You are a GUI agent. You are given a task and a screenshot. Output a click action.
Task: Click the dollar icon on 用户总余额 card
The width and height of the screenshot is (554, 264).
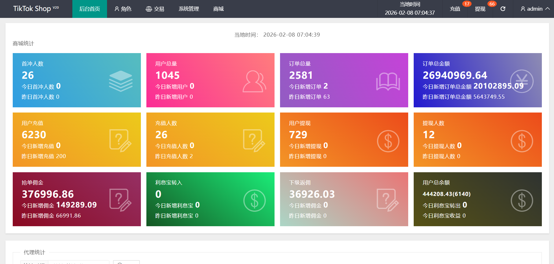tap(522, 201)
